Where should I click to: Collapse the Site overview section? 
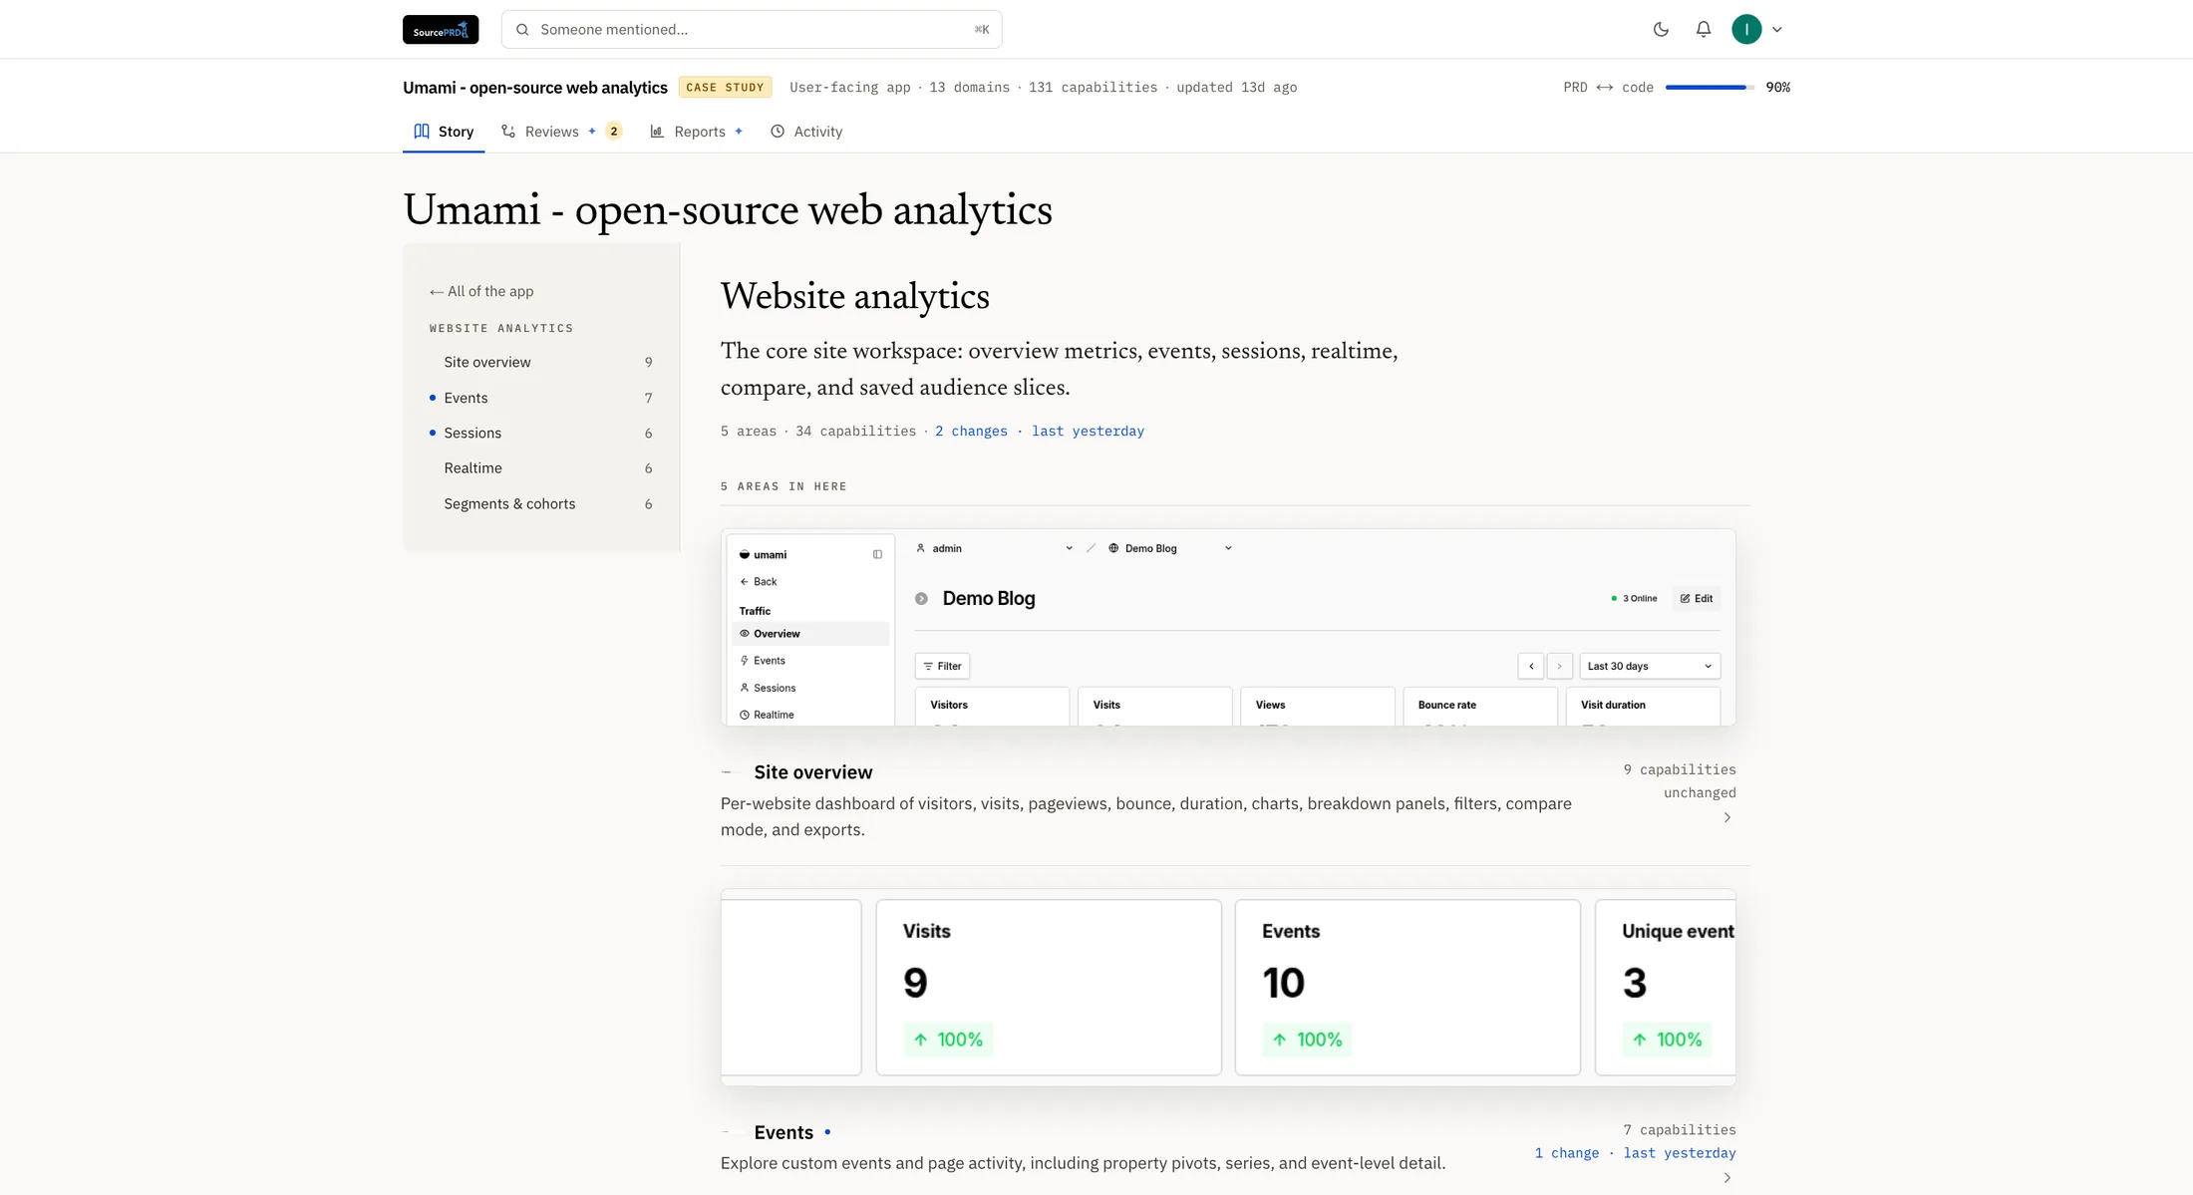click(727, 772)
